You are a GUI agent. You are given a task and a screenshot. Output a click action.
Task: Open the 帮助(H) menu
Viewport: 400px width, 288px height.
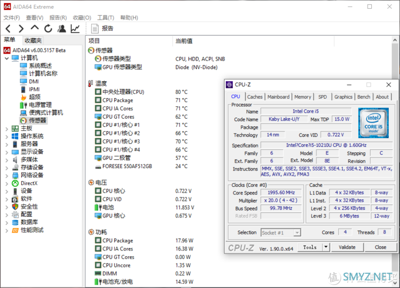(x=129, y=18)
